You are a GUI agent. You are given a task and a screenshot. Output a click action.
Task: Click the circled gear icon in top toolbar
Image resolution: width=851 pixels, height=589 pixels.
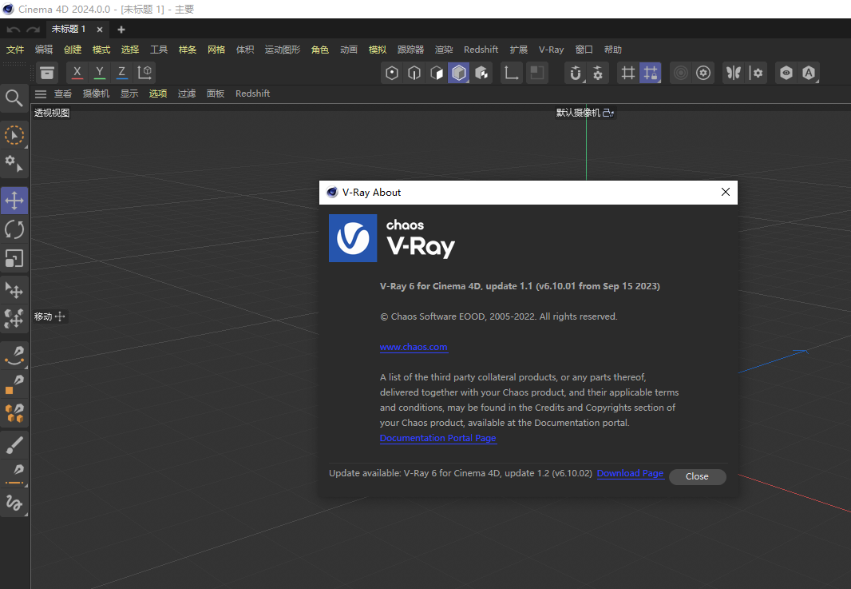703,73
